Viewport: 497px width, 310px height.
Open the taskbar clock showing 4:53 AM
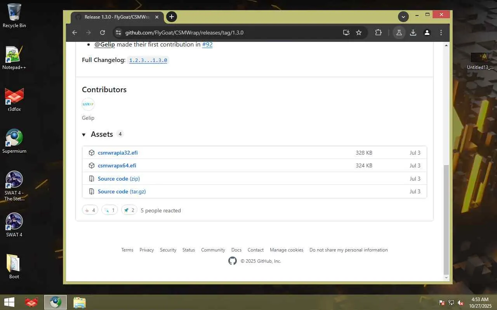480,303
